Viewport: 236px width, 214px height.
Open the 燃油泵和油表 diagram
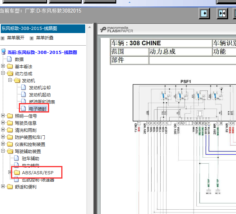[x=42, y=101]
